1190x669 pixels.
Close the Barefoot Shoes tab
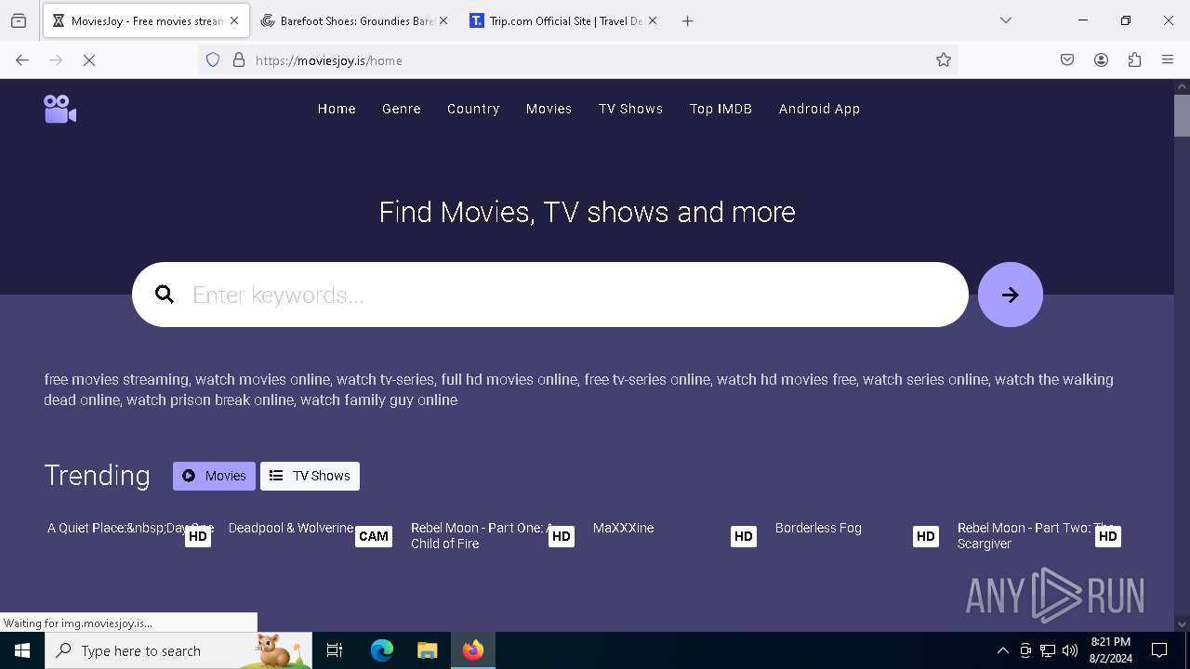443,20
